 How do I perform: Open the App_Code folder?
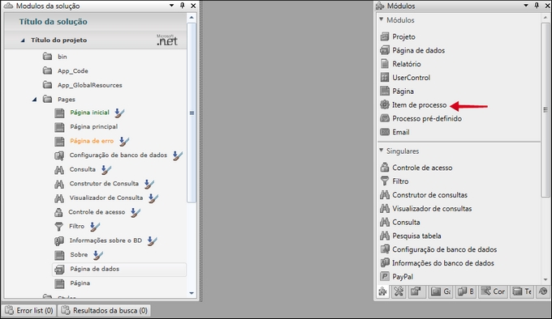click(66, 71)
